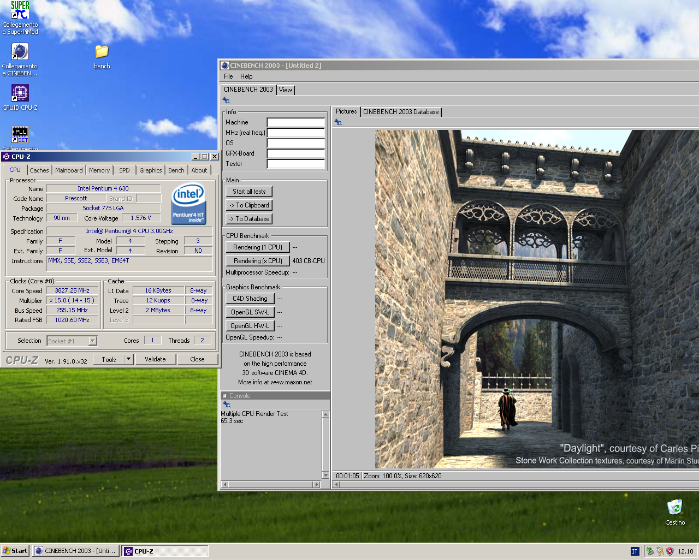Click the Core Speed 3827.25 MHz value
Viewport: 699px width, 559px height.
72,291
